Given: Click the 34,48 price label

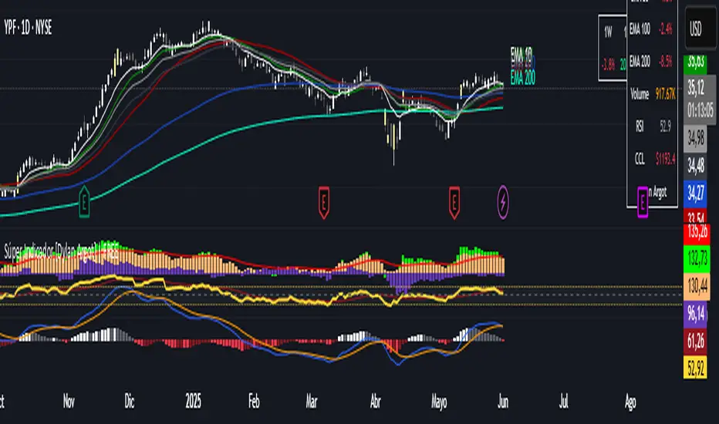Looking at the screenshot, I should [696, 166].
